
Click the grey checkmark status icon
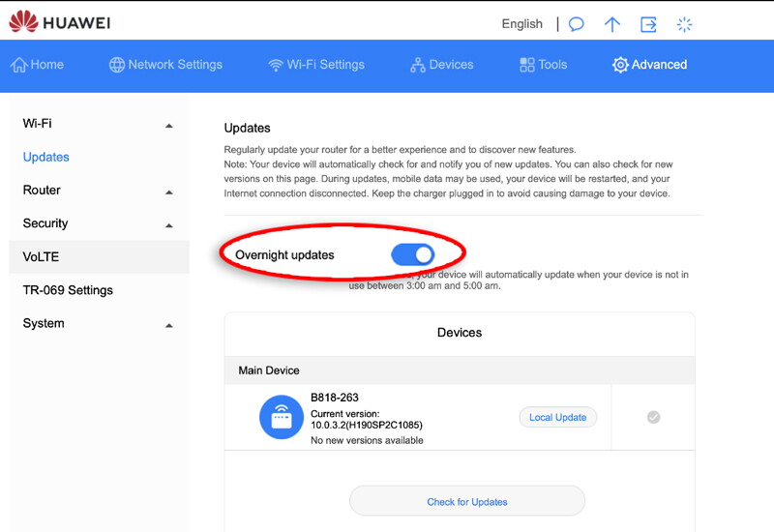click(653, 417)
